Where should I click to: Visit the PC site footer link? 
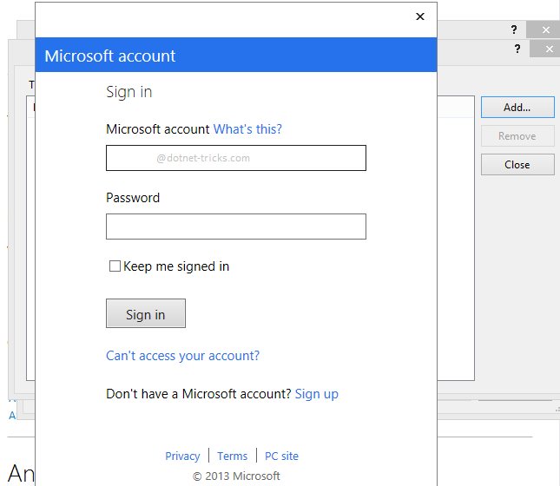click(281, 456)
